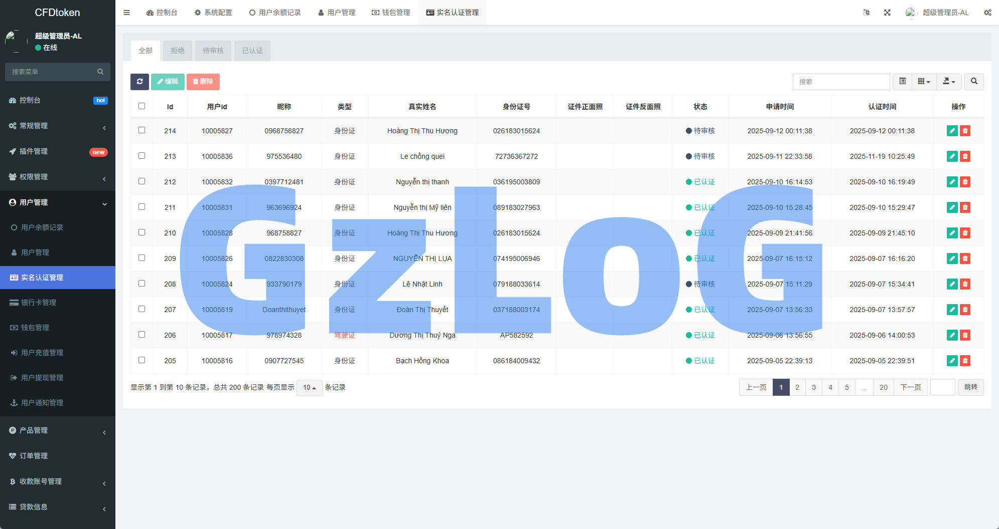Tick the checkbox for row 208
The height and width of the screenshot is (529, 999).
point(141,284)
